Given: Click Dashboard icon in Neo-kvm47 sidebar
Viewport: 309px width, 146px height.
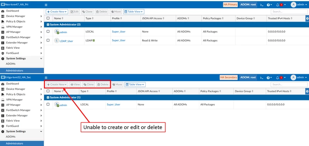Looking at the screenshot, I should tap(3, 11).
